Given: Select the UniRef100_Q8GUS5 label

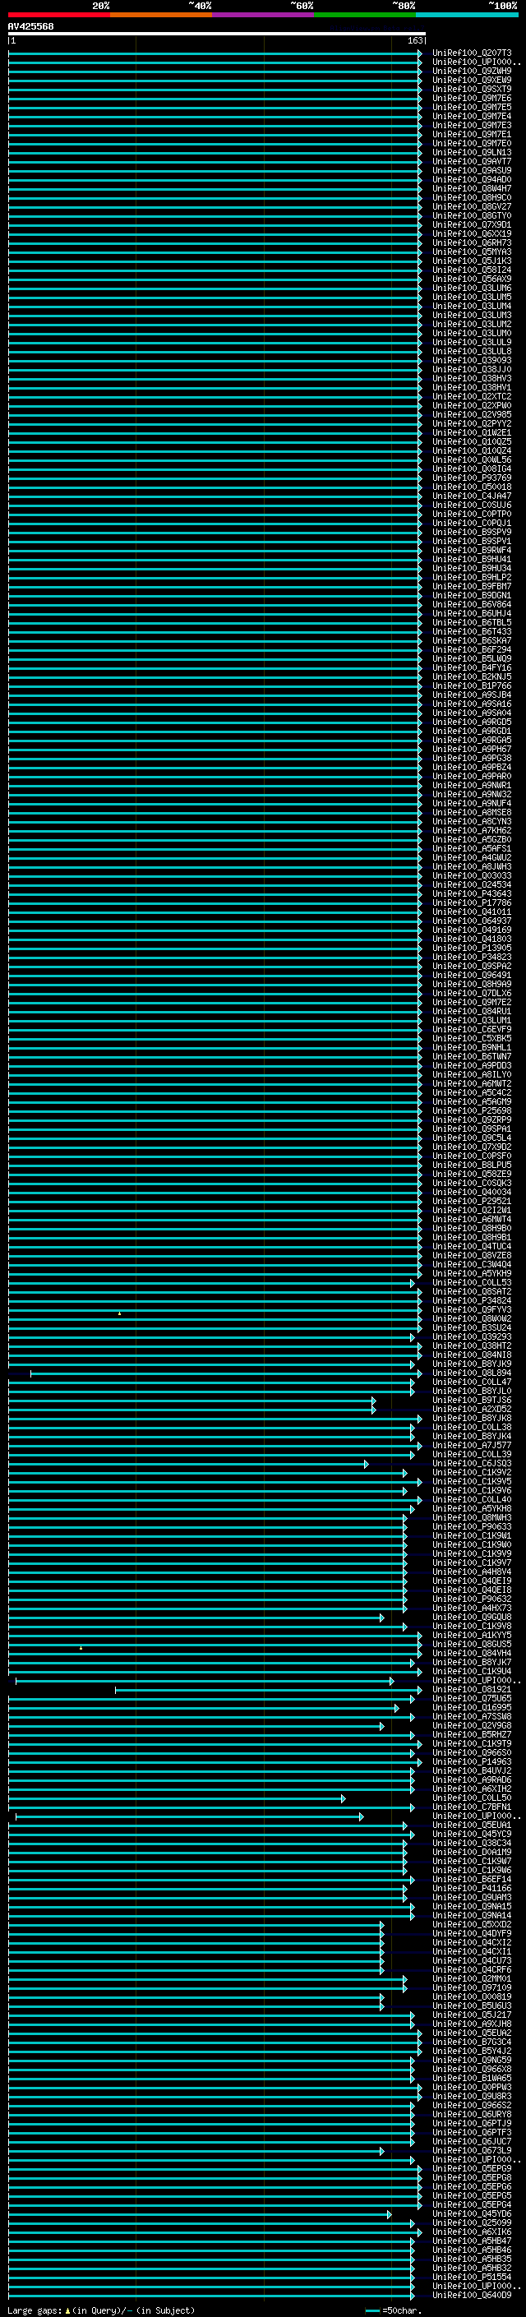Looking at the screenshot, I should (472, 1644).
